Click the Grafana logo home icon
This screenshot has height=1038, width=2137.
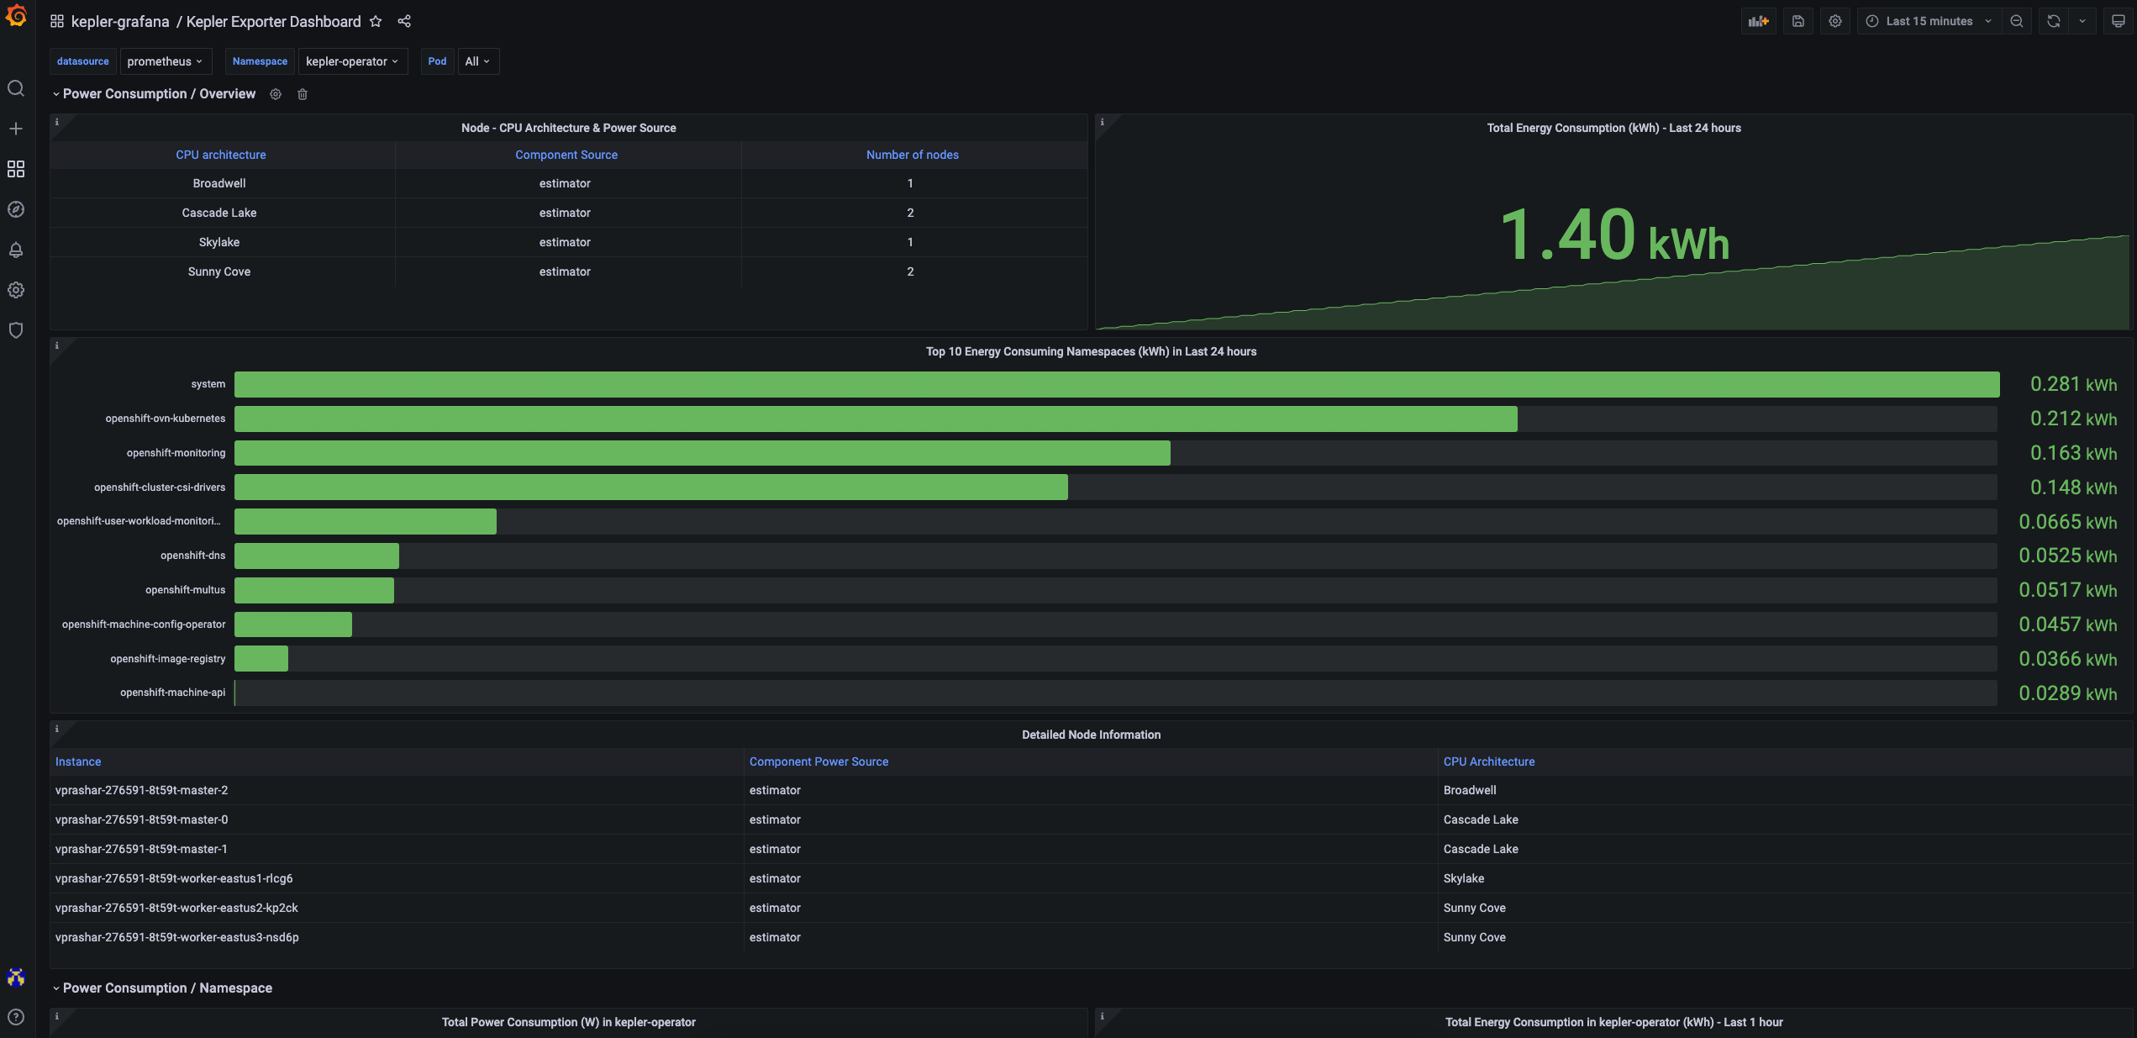(16, 16)
